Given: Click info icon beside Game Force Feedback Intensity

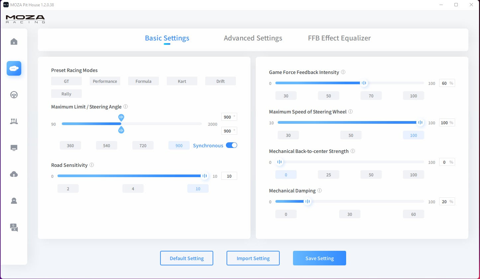Looking at the screenshot, I should pos(343,72).
